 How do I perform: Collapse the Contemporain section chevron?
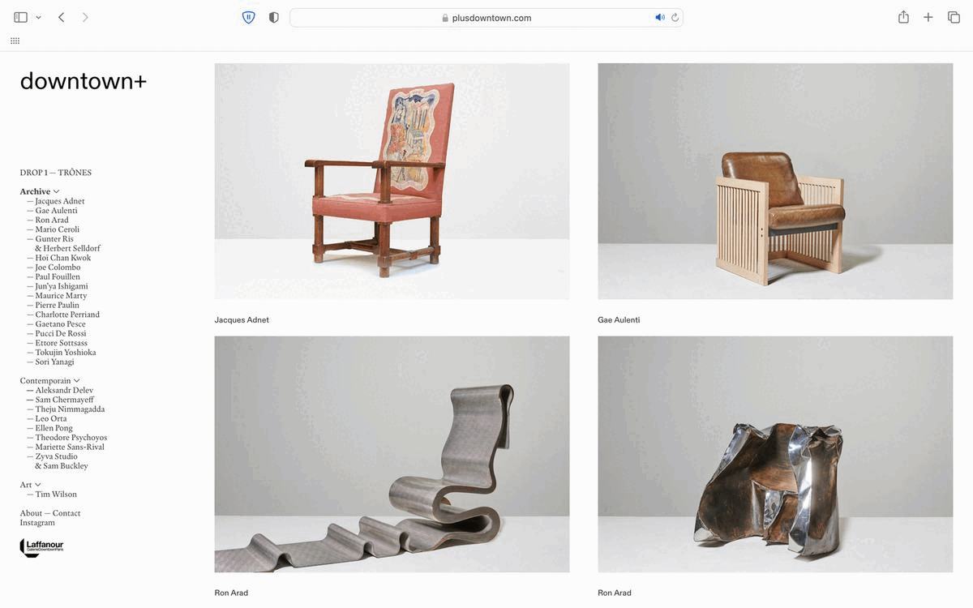(x=77, y=381)
